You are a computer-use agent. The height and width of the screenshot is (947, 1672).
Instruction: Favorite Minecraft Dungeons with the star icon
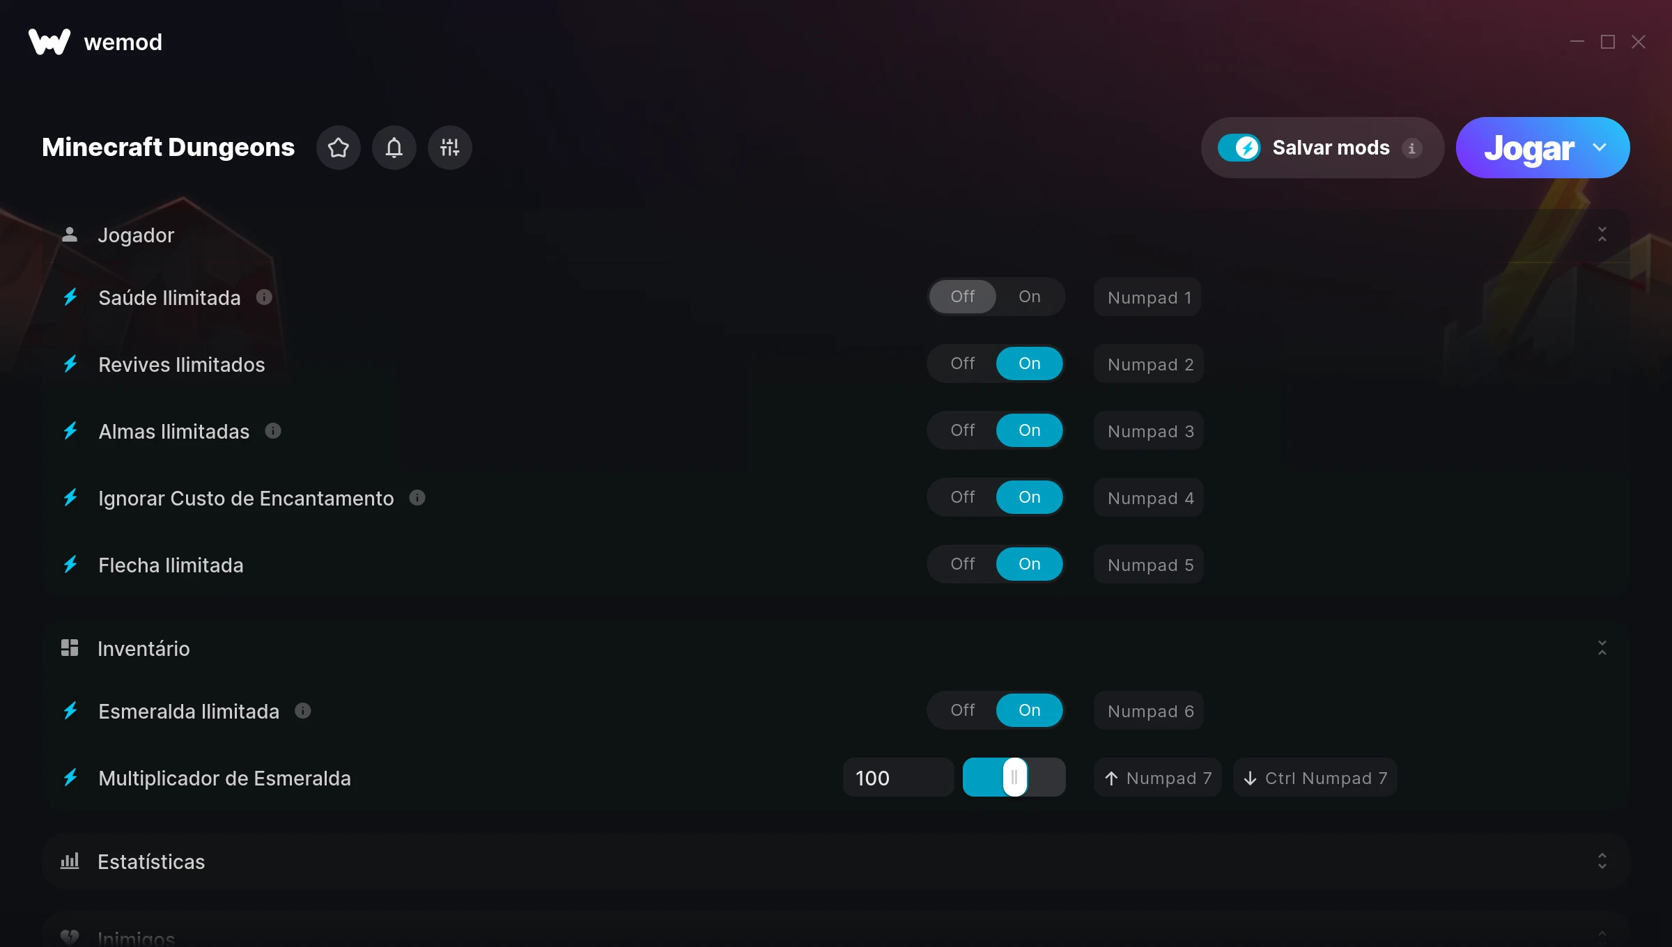(x=339, y=148)
